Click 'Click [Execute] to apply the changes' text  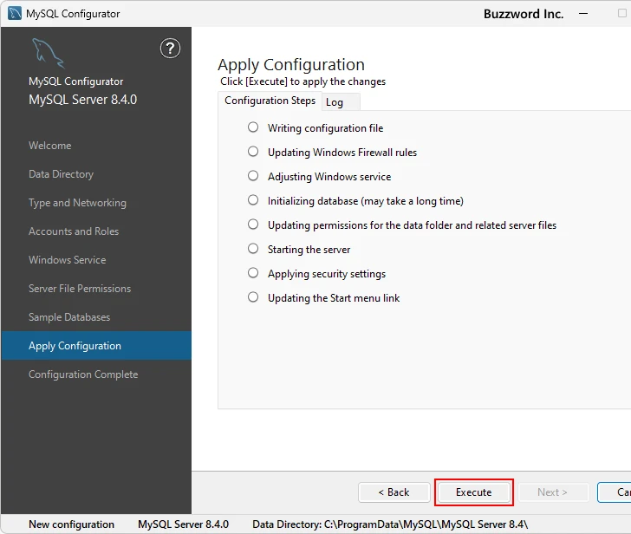[x=302, y=81]
